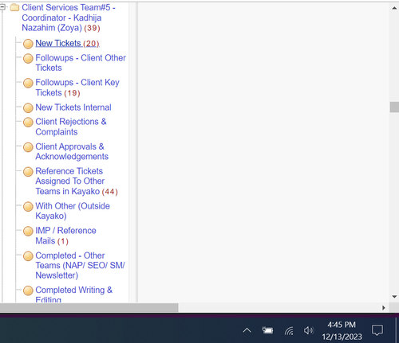Viewport: 399px width, 343px height.
Task: Click icon beside Reference Tickets Assigned To Other Teams
Action: coord(28,172)
